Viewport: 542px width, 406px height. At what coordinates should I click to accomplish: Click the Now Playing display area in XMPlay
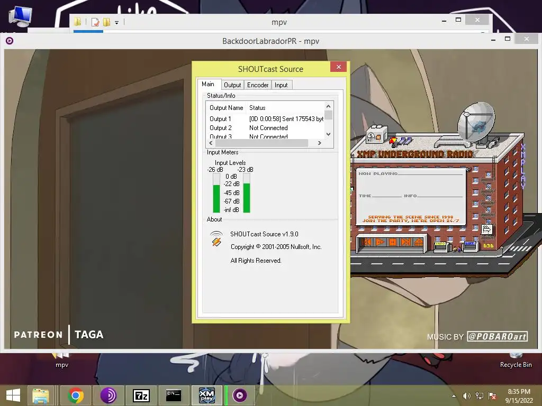tap(411, 196)
